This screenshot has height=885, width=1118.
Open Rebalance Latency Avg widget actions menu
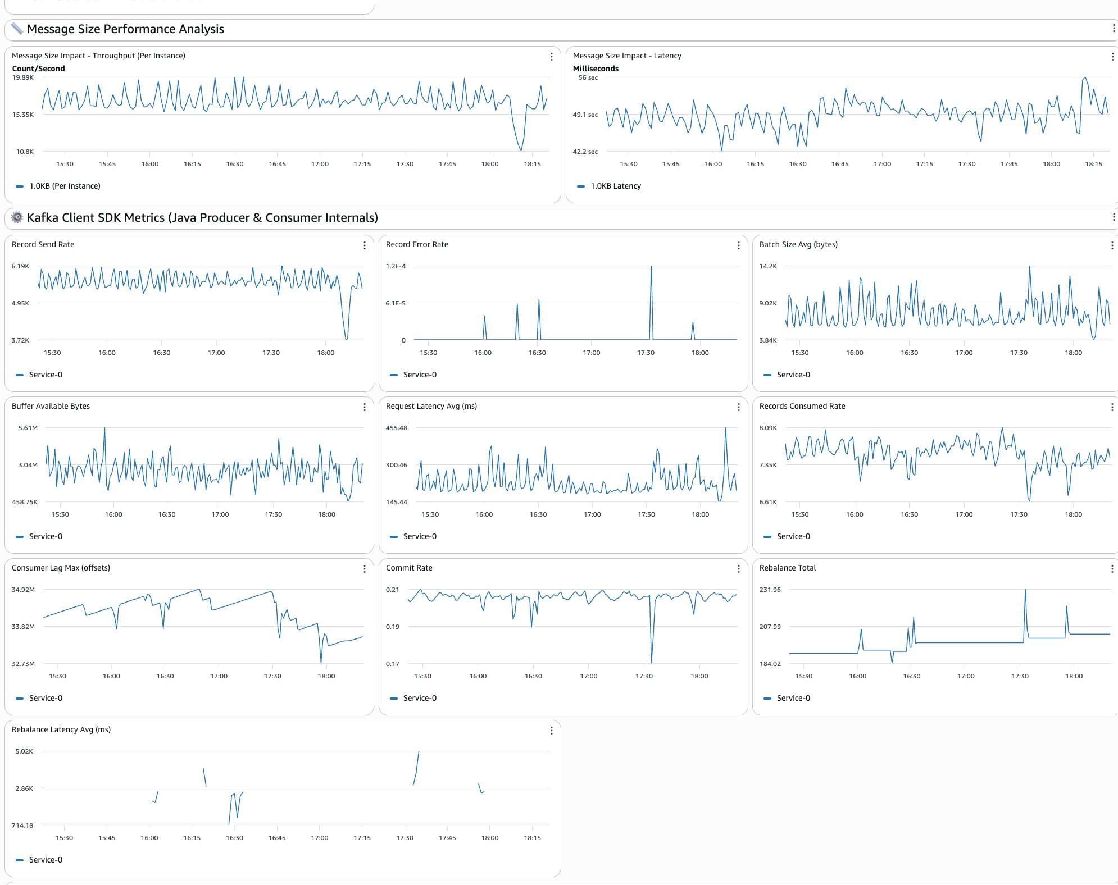click(552, 731)
